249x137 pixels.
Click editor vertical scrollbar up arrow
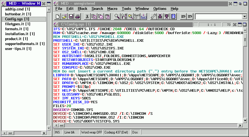pos(245,30)
